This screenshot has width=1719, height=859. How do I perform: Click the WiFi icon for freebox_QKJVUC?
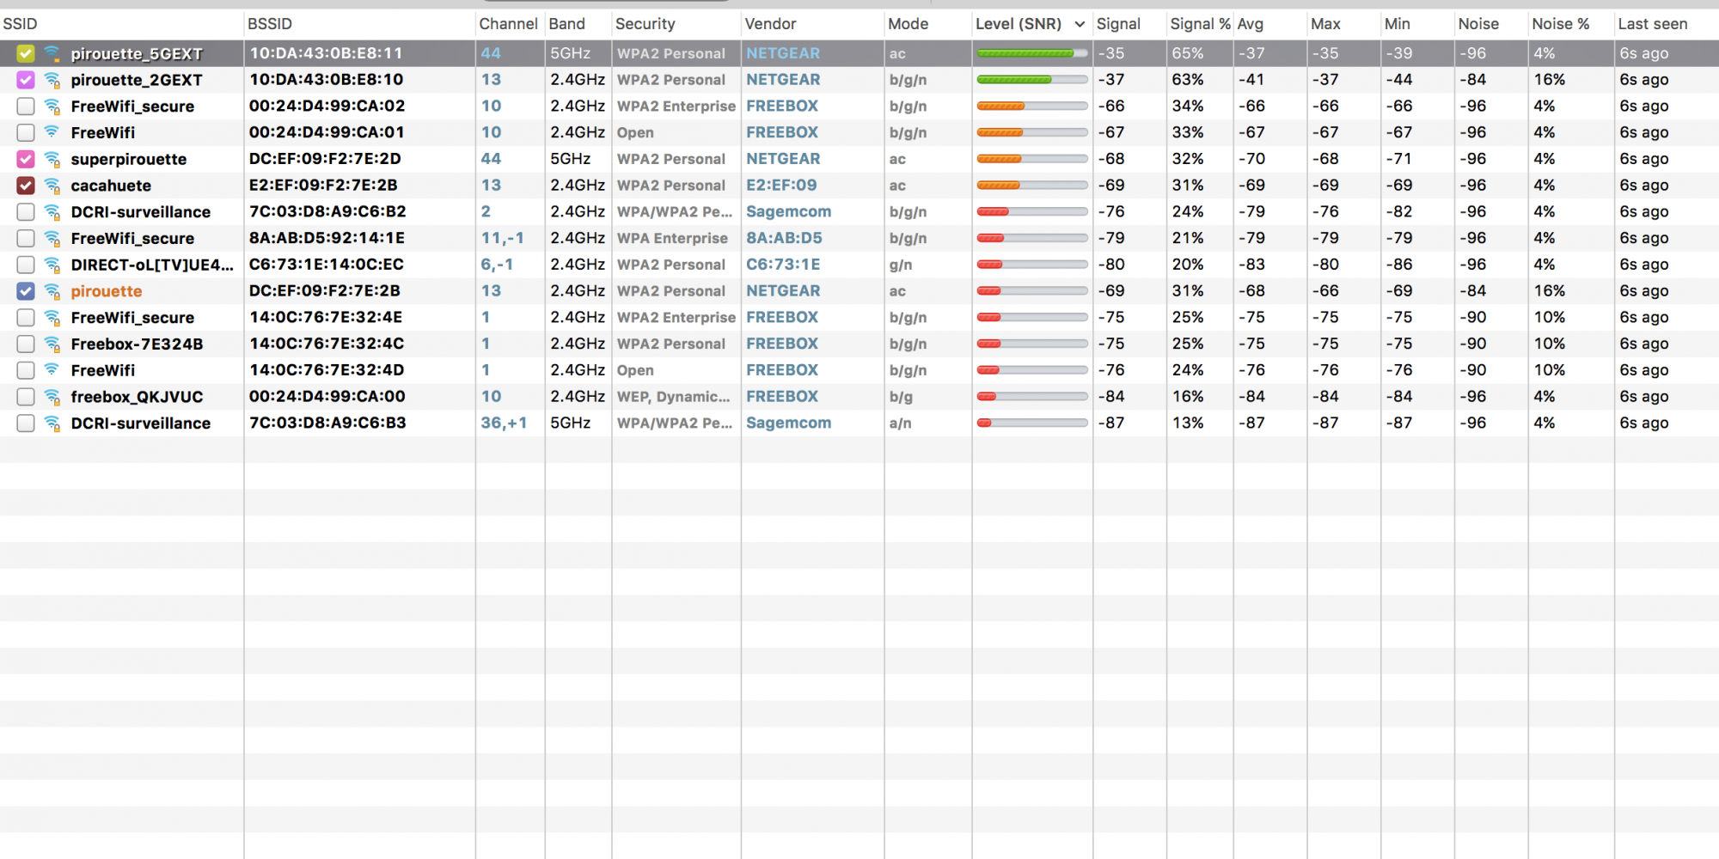coord(52,397)
